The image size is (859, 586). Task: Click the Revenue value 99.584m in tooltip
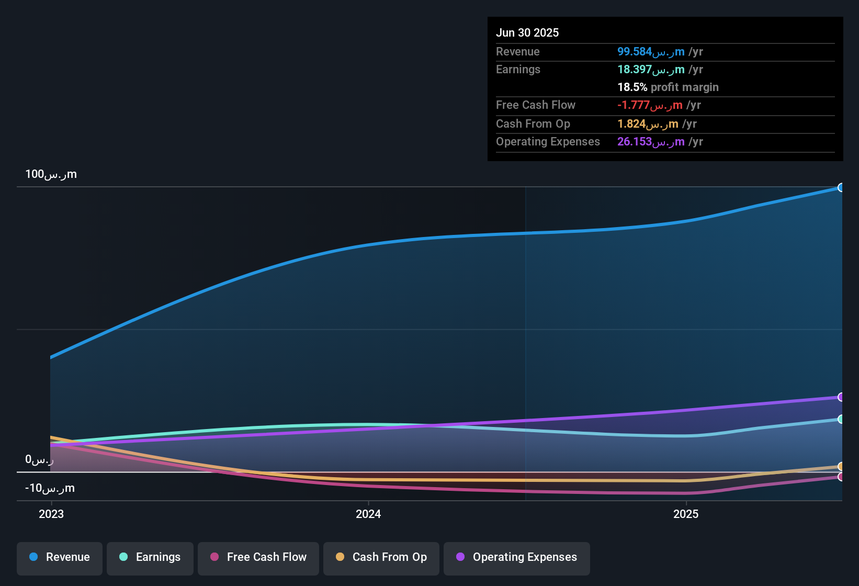pos(651,52)
